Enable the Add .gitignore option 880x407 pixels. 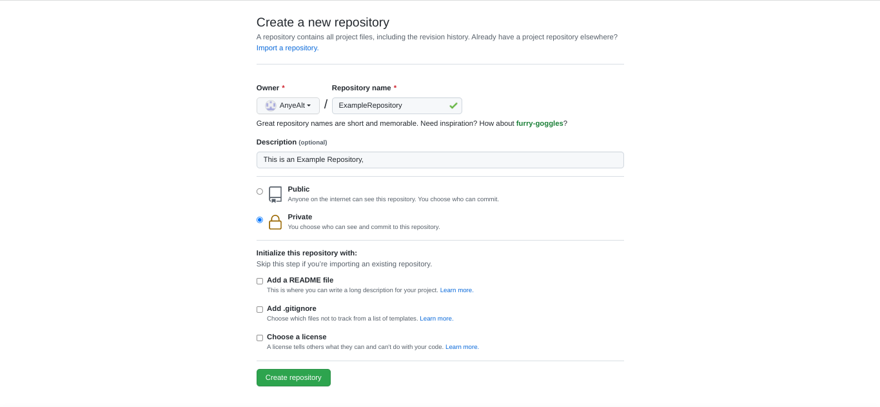259,309
